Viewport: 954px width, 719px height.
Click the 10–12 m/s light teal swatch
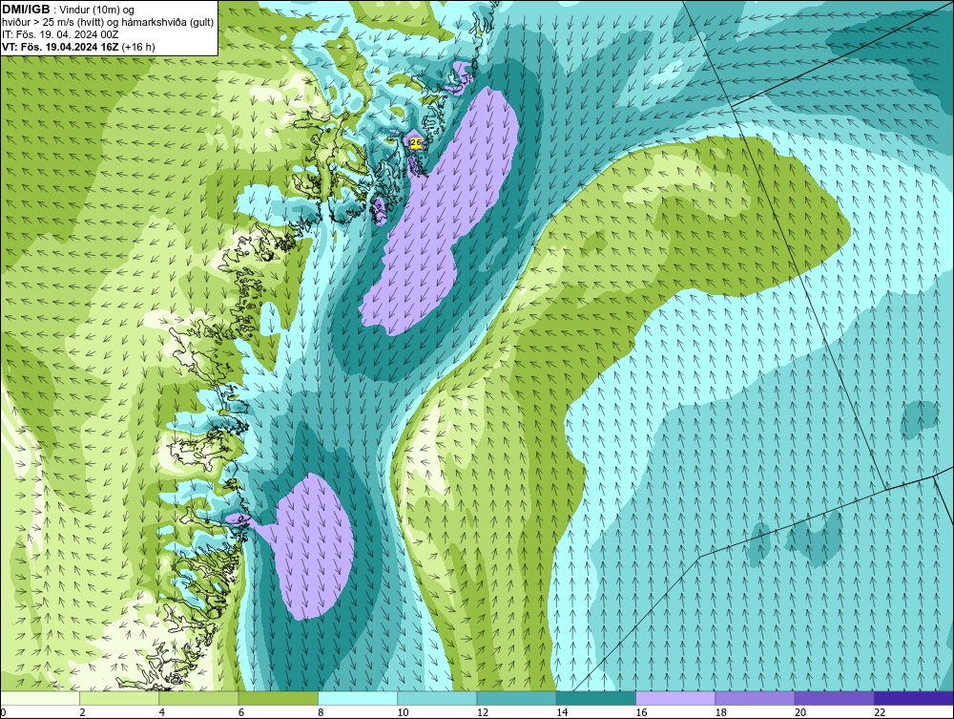pos(437,698)
